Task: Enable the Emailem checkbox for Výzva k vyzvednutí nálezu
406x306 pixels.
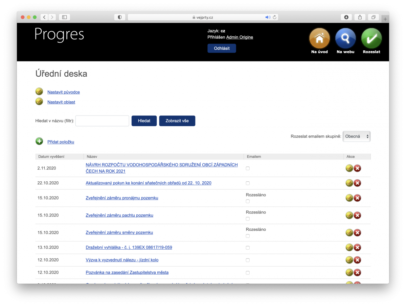Action: pos(248,260)
